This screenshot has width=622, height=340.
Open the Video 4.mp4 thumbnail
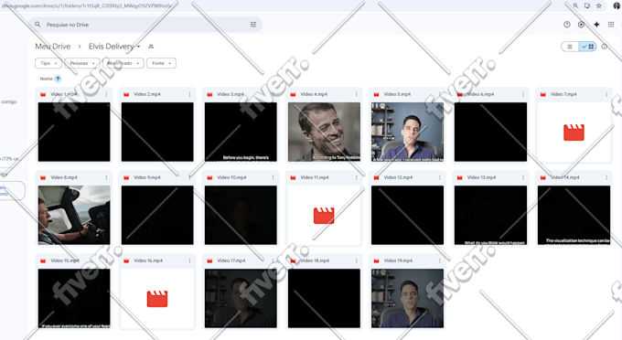pos(324,132)
